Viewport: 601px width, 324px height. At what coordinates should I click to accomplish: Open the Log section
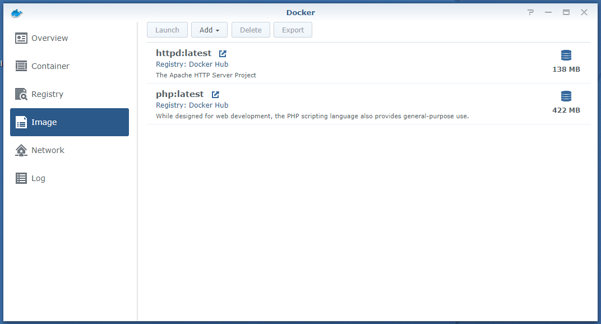point(70,178)
